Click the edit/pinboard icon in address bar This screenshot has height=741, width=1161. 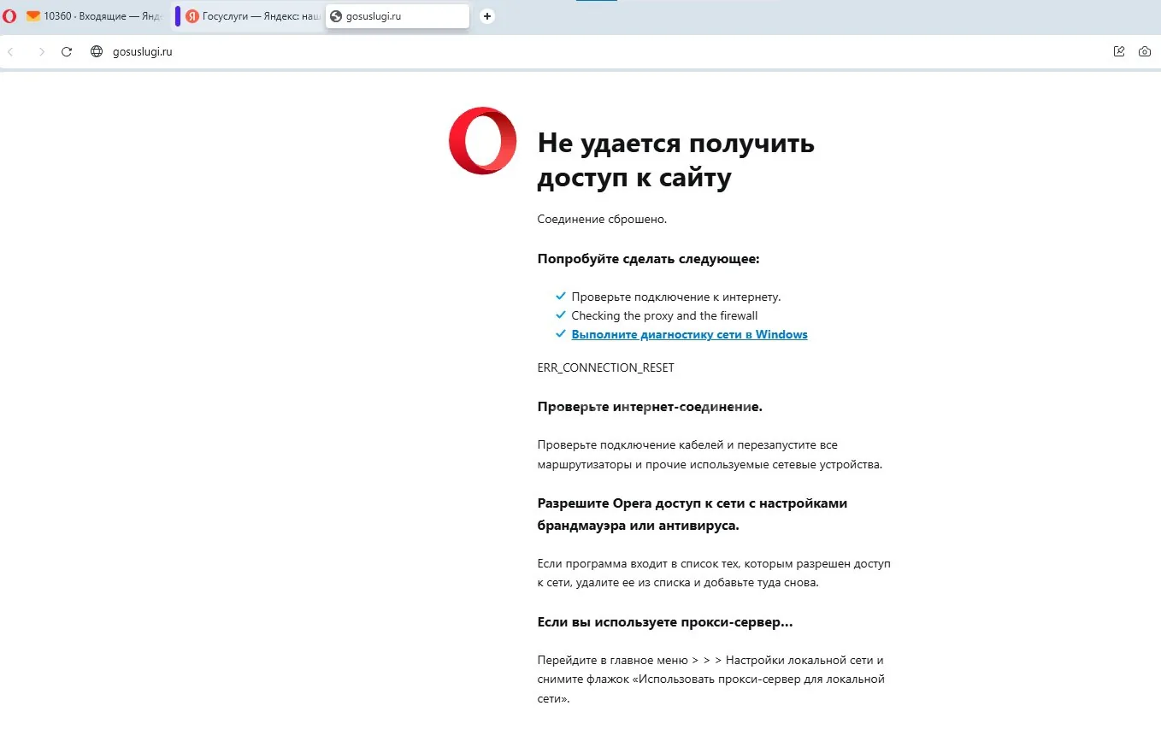tap(1118, 52)
